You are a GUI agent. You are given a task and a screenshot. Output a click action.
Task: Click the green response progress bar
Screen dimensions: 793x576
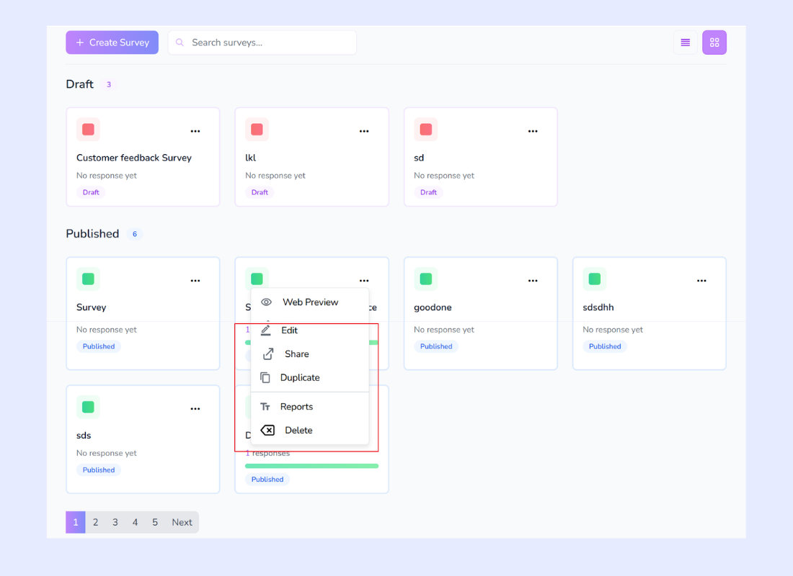[311, 466]
